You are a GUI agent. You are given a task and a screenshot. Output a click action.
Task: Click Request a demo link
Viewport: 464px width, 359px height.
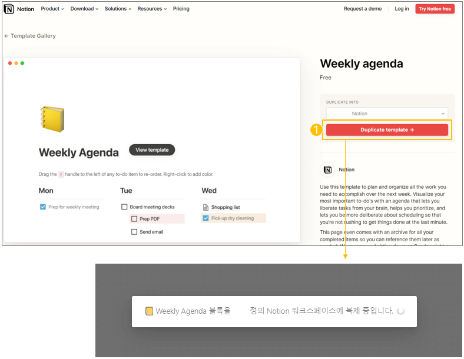[x=363, y=9]
